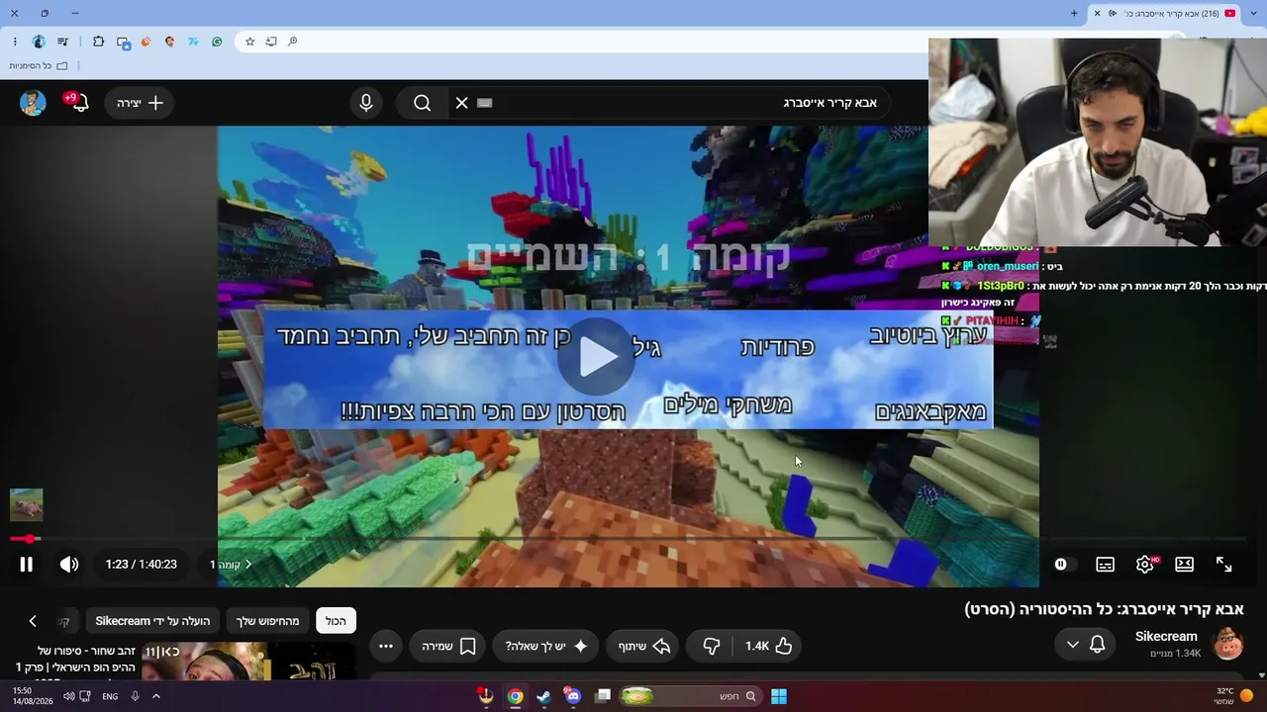Open the Sikecream channel avatar
Viewport: 1267px width, 712px height.
[x=1228, y=643]
